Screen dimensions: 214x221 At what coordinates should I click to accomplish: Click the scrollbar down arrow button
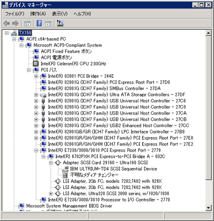[x=208, y=208]
